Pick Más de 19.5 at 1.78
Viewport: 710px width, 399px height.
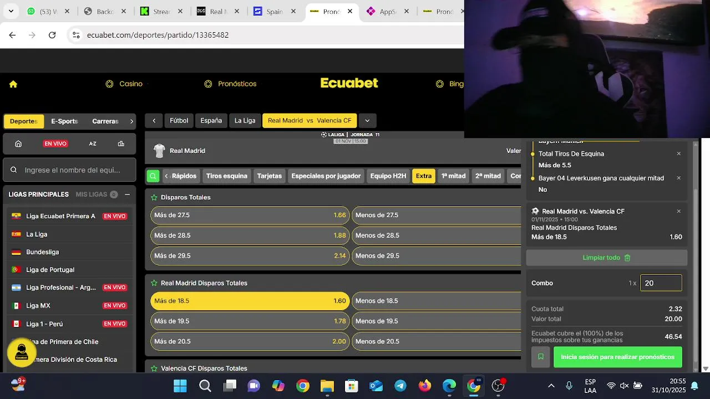coord(250,321)
